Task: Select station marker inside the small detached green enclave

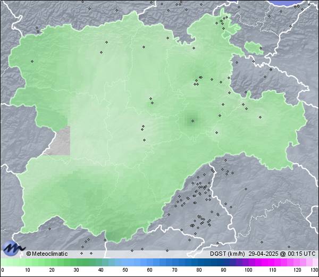Action: coord(261,48)
